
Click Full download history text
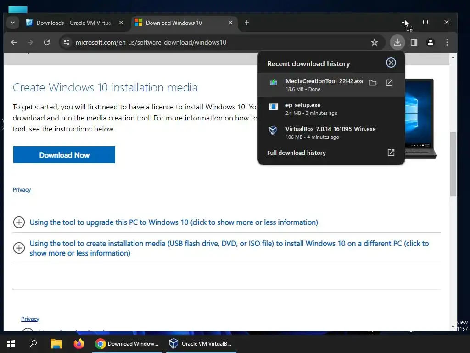[x=297, y=153]
